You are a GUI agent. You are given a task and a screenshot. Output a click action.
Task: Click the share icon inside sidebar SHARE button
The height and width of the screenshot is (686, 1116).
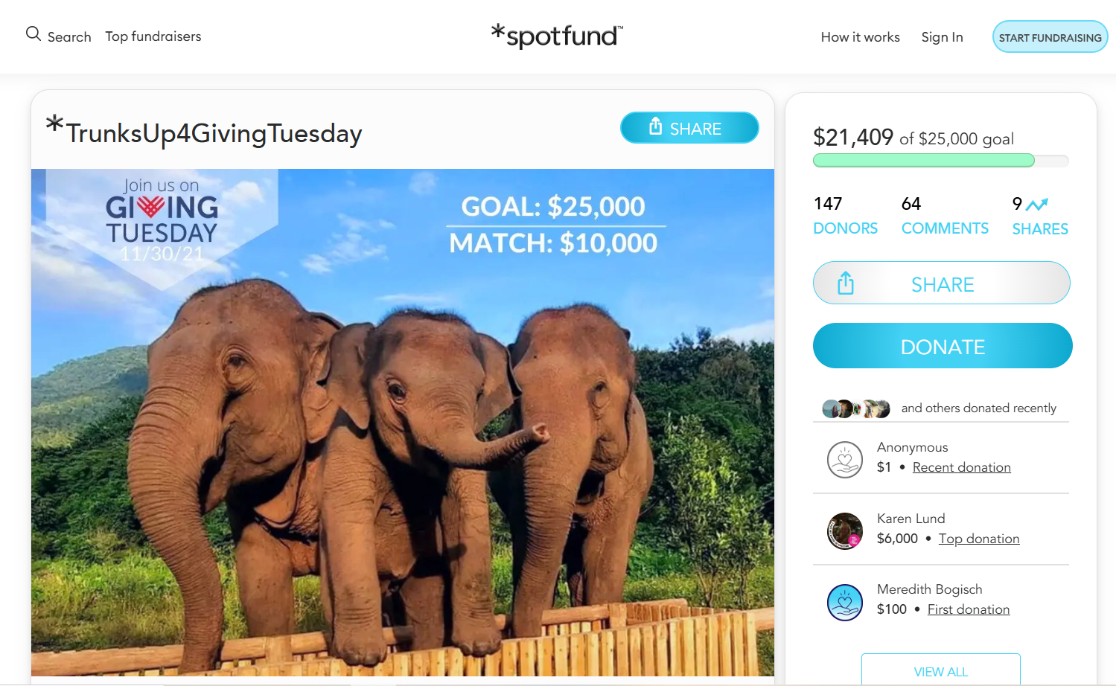pyautogui.click(x=845, y=283)
